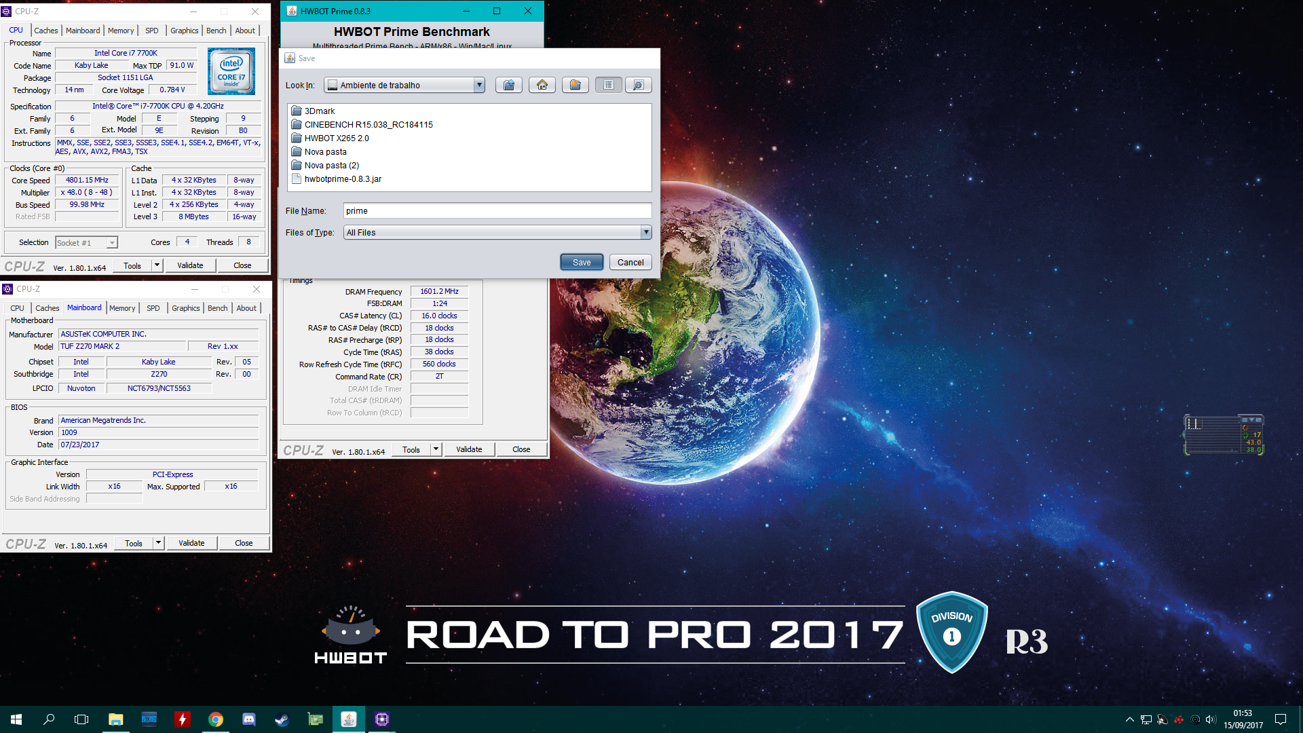Click Validate in Mainboard CPU-Z window
This screenshot has width=1303, height=733.
click(x=191, y=543)
